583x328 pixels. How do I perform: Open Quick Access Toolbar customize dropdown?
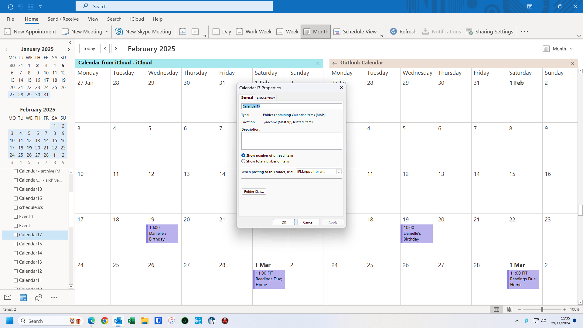click(x=40, y=6)
